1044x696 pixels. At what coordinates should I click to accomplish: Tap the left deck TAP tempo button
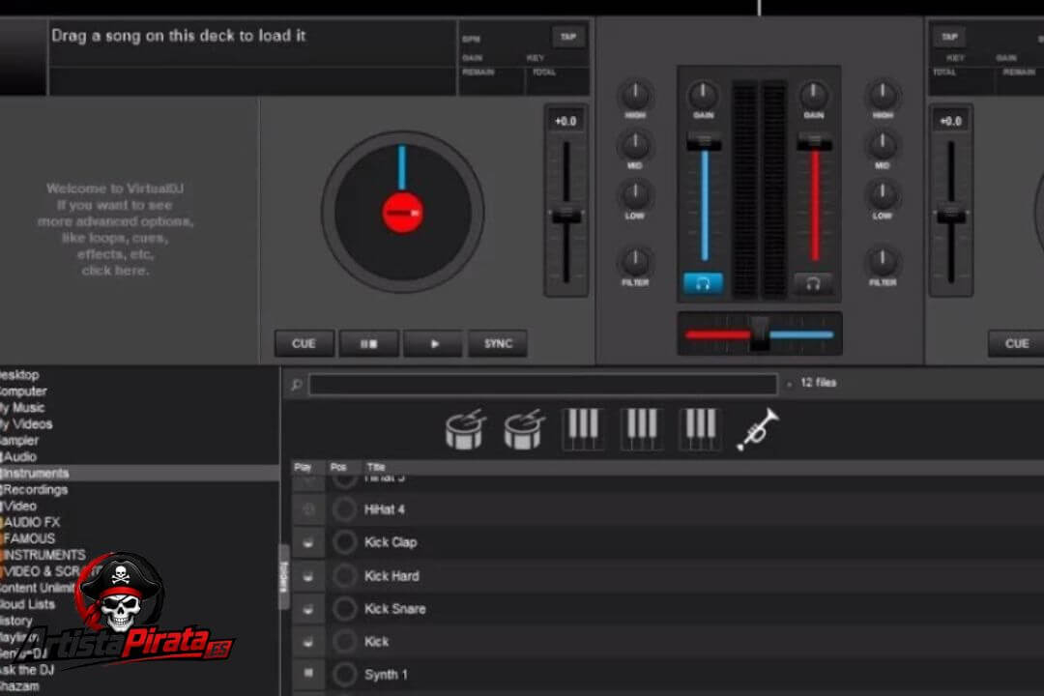click(x=568, y=37)
